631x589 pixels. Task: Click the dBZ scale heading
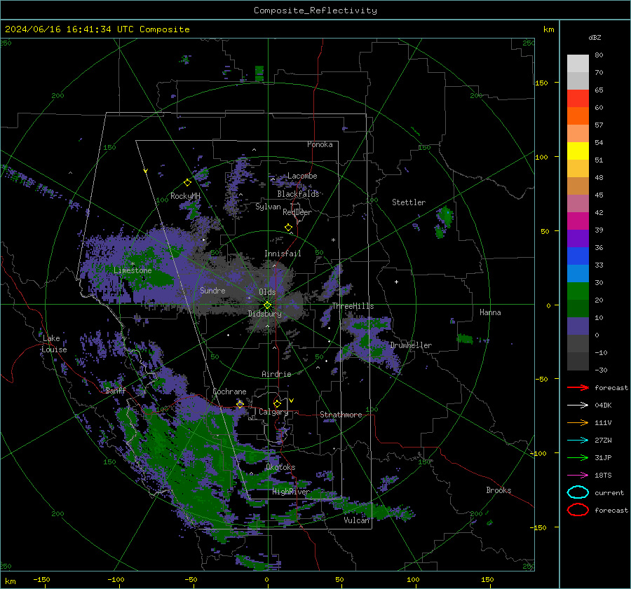[x=595, y=37]
